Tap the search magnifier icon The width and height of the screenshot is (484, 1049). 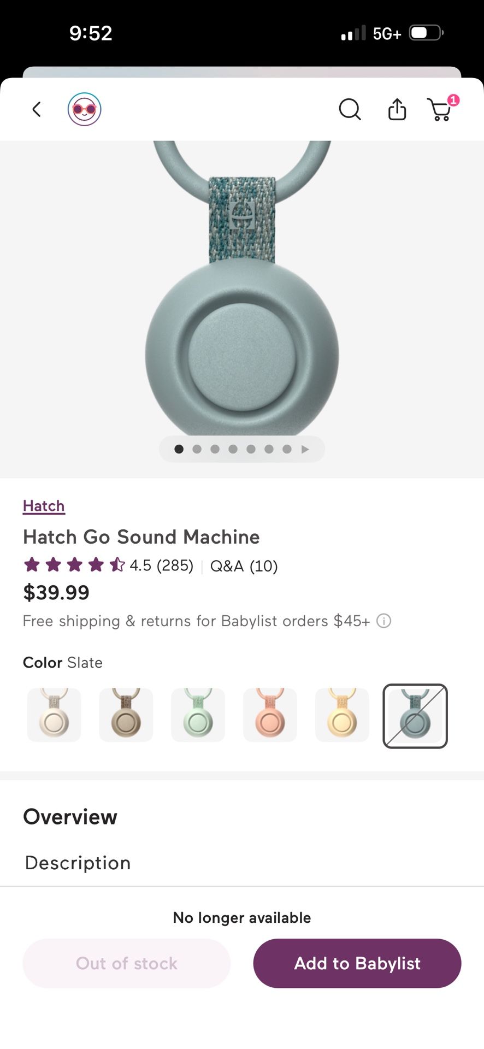pos(350,110)
